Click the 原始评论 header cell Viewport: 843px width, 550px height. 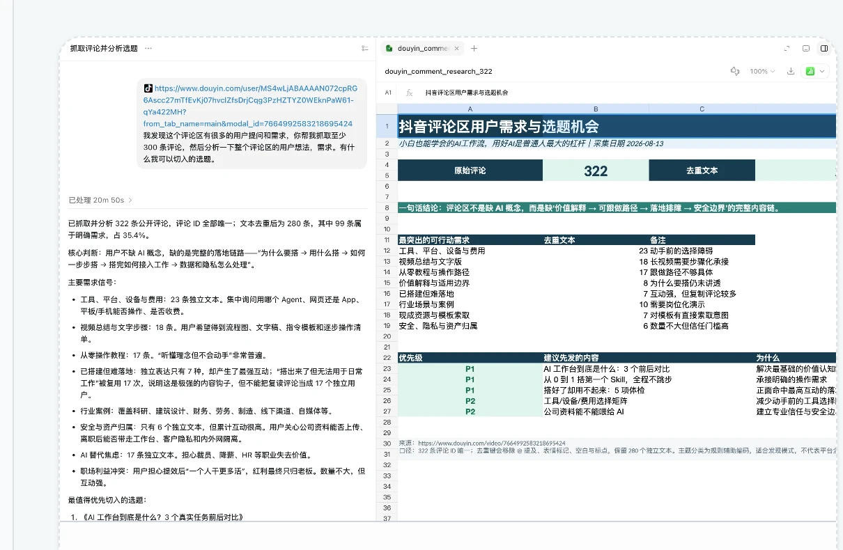(470, 170)
